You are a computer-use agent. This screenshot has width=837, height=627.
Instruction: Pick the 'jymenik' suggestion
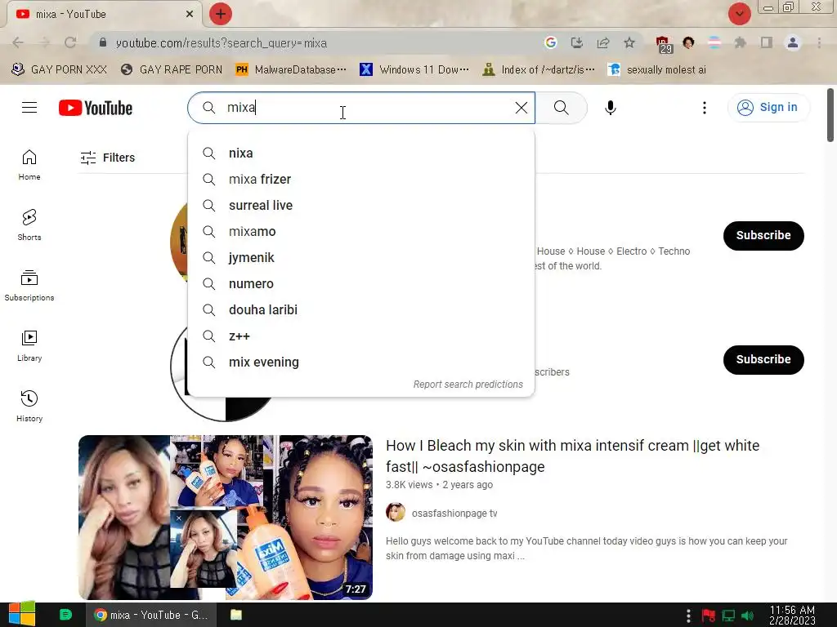click(361, 257)
